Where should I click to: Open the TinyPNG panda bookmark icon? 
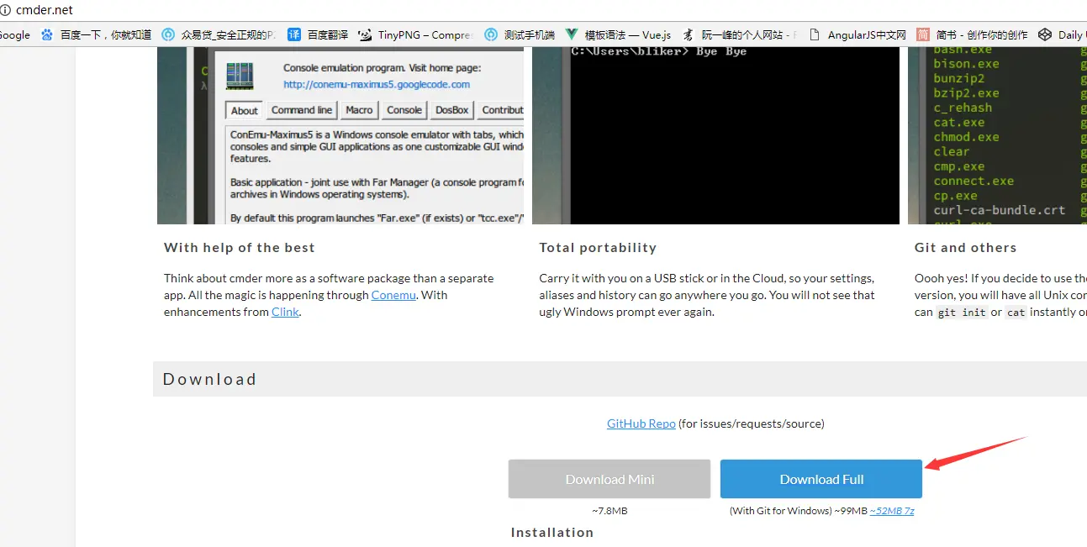point(365,34)
